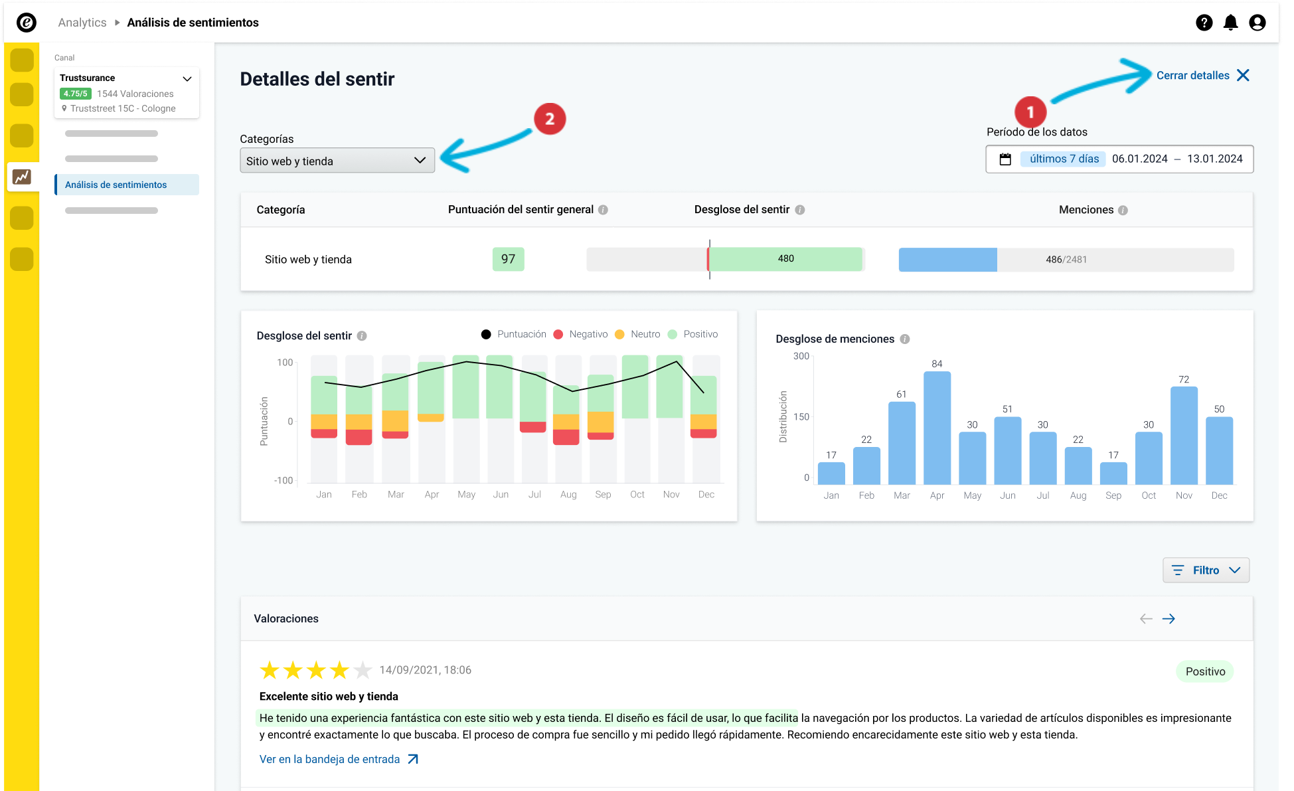Open Ver en la bandeja de entrada link
The image size is (1294, 791).
[x=329, y=759]
